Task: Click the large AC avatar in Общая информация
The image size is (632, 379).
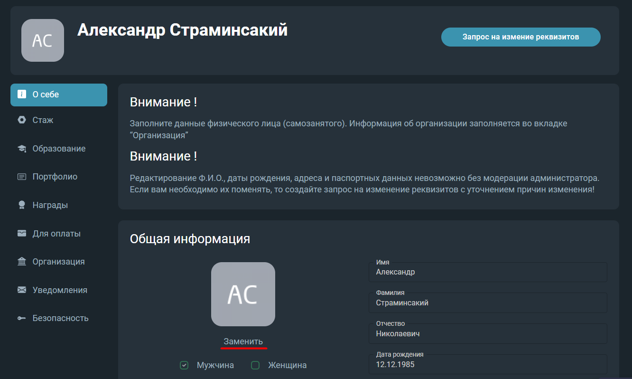Action: [243, 294]
